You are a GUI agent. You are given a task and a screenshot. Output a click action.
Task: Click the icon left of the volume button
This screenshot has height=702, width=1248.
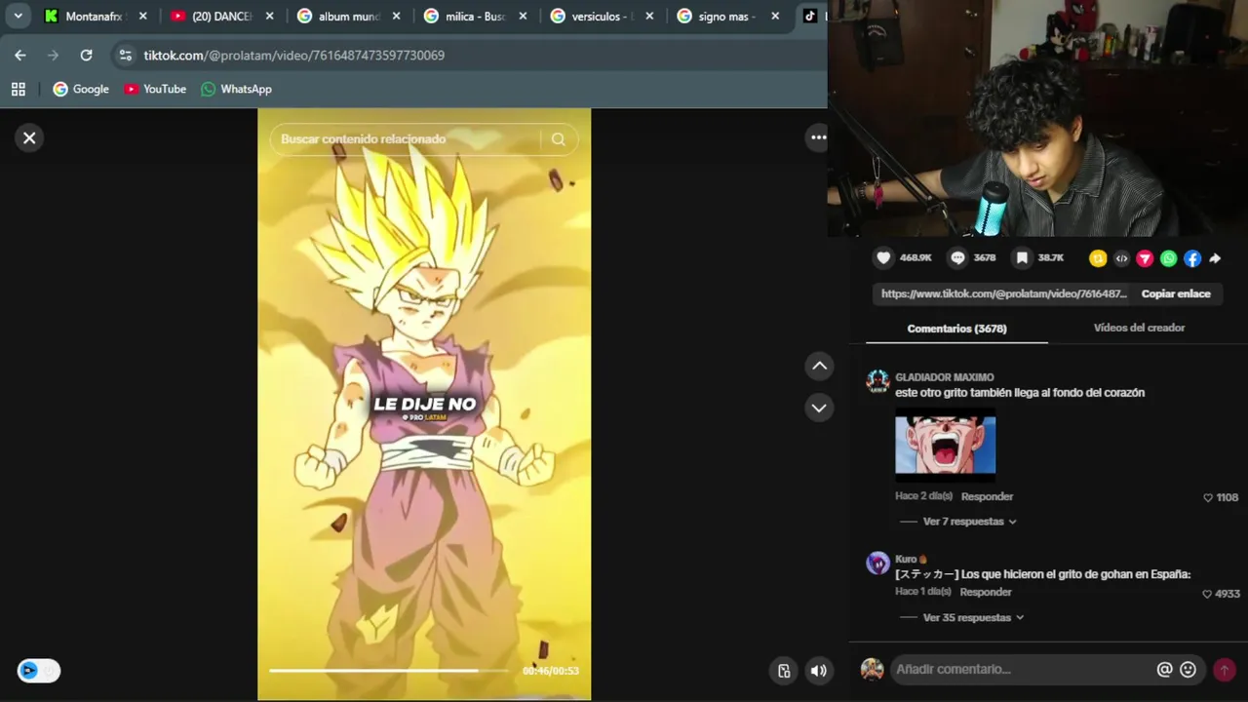(x=784, y=670)
